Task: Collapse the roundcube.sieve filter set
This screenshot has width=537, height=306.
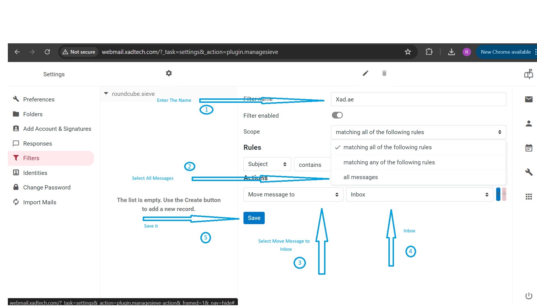Action: [106, 94]
